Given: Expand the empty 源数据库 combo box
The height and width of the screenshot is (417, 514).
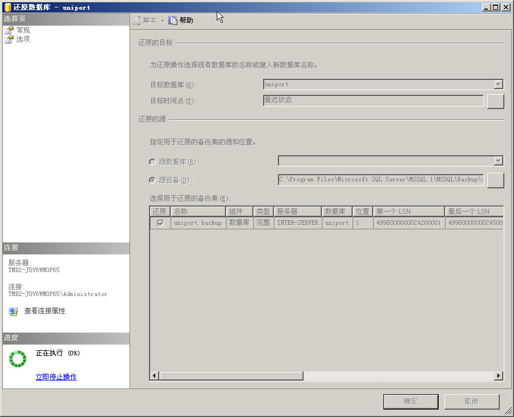Looking at the screenshot, I should point(499,161).
